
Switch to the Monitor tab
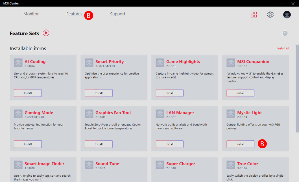[31, 14]
